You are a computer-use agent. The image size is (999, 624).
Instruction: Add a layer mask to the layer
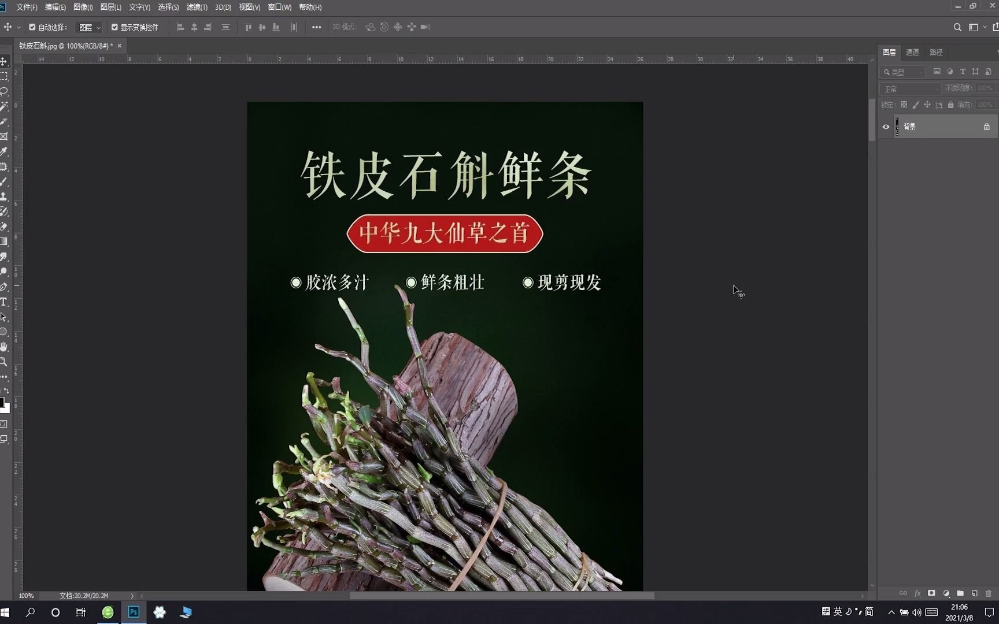click(x=931, y=593)
